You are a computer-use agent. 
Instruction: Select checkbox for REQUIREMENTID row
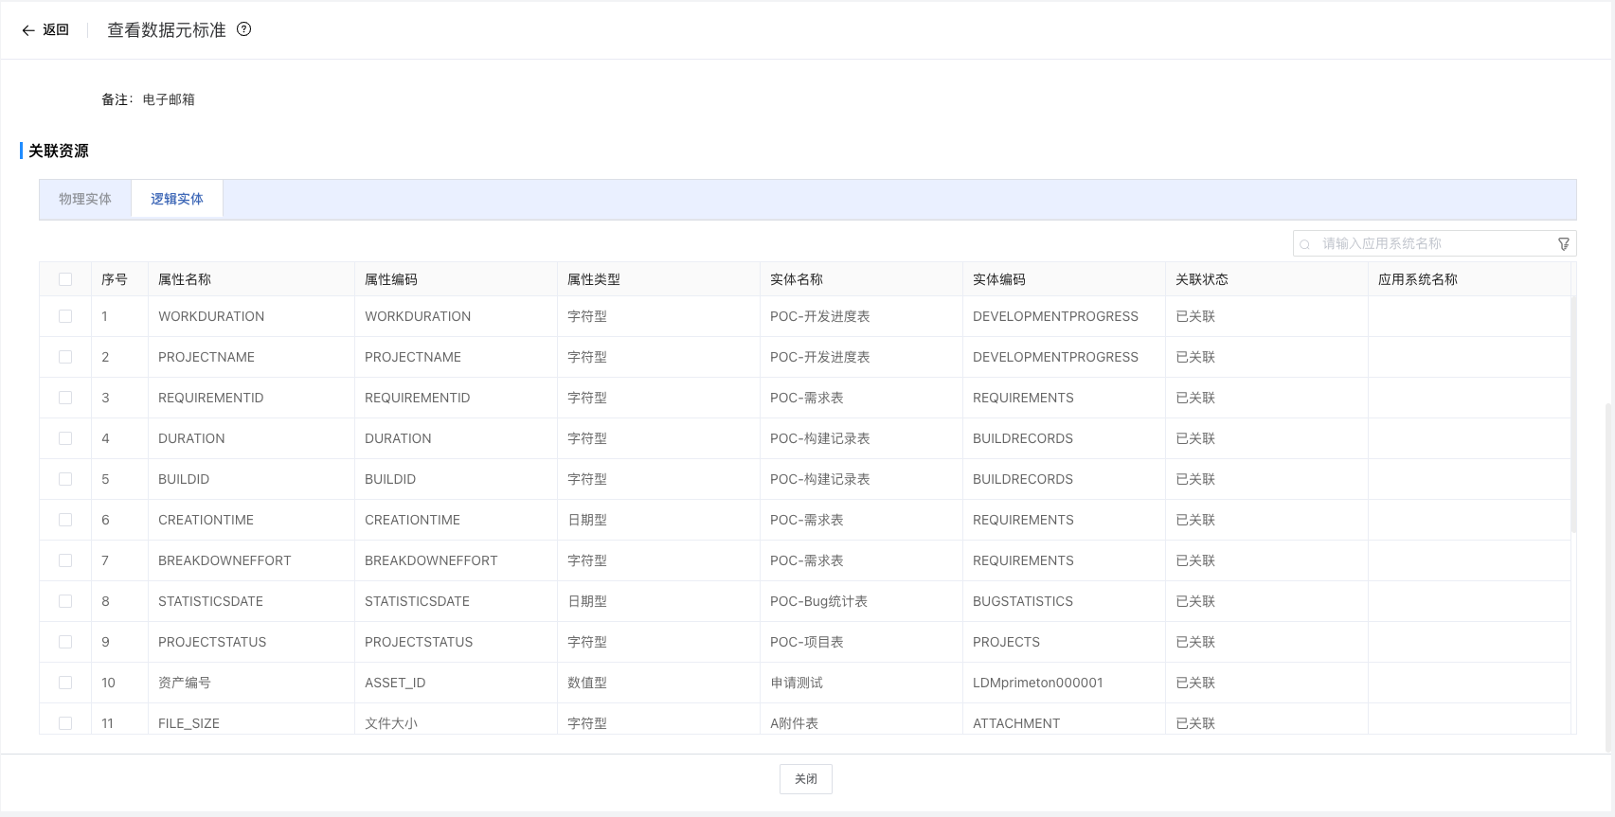65,398
